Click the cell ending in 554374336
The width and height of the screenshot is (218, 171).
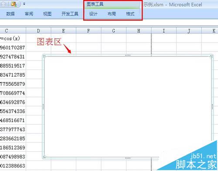13,111
